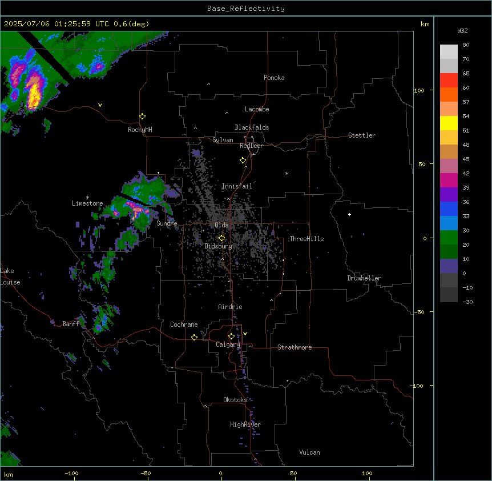This screenshot has width=492, height=481.
Task: Click the Limestone label on the map
Action: coord(87,203)
